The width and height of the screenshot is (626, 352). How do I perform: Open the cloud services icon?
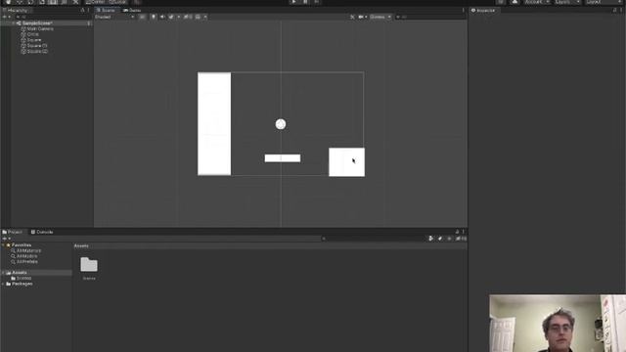[514, 2]
